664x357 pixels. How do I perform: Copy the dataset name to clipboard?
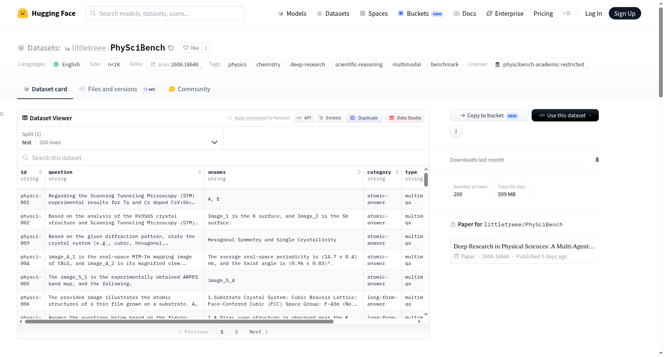(x=171, y=48)
